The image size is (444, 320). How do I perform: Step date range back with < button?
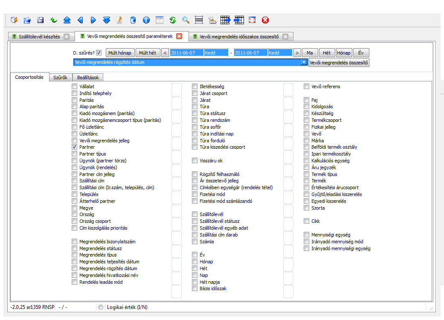tap(165, 53)
